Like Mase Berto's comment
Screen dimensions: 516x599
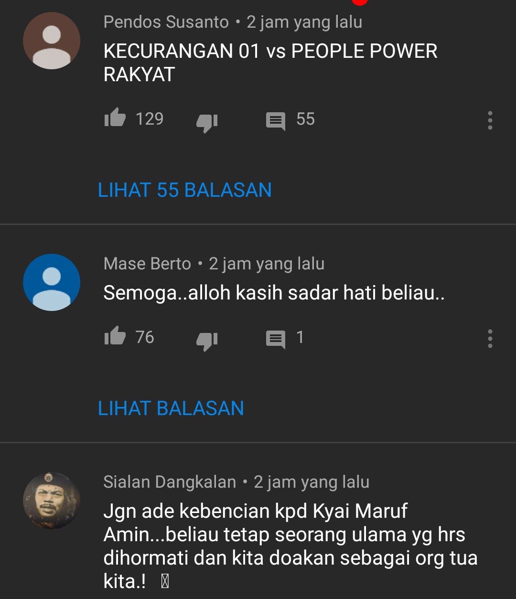(115, 336)
